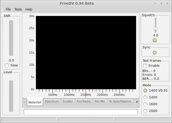The image size is (172, 123).
Task: Click the Level meter gauge
Action: click(11, 96)
